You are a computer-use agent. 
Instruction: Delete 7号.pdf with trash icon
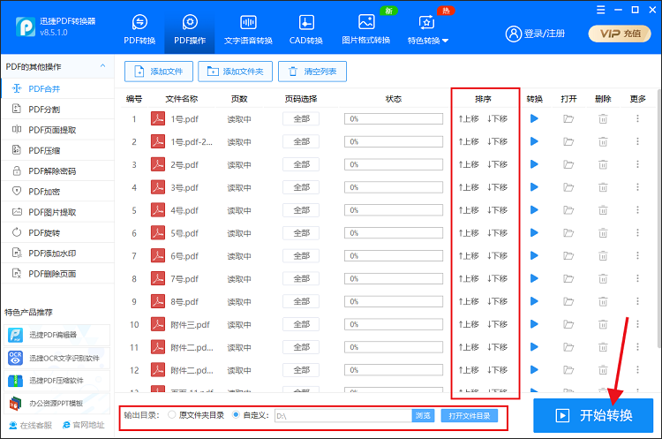click(x=603, y=279)
